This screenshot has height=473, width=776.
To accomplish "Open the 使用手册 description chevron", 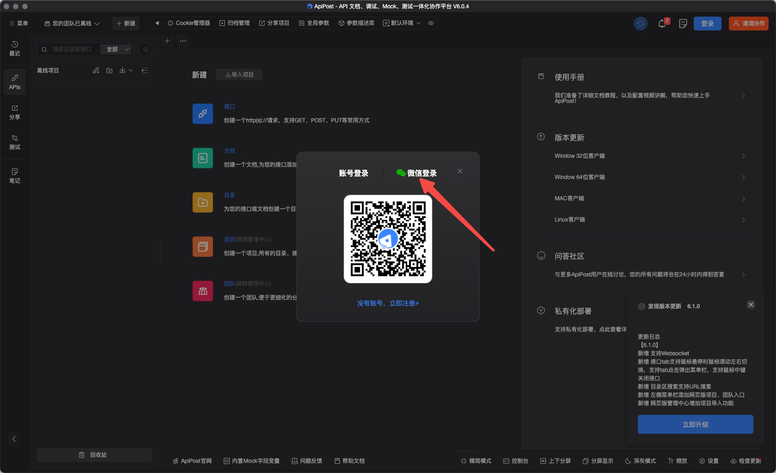I will [x=743, y=96].
